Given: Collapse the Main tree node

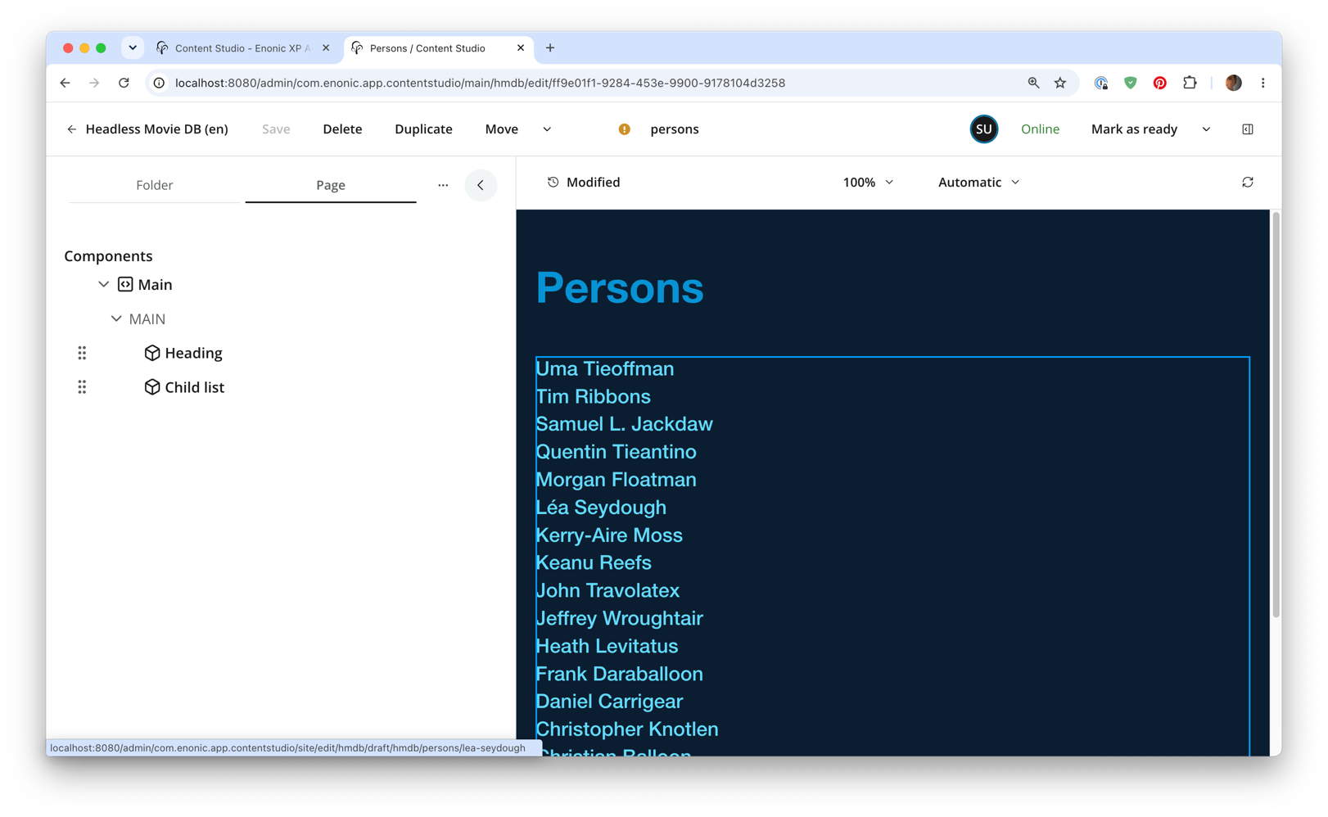Looking at the screenshot, I should [103, 285].
